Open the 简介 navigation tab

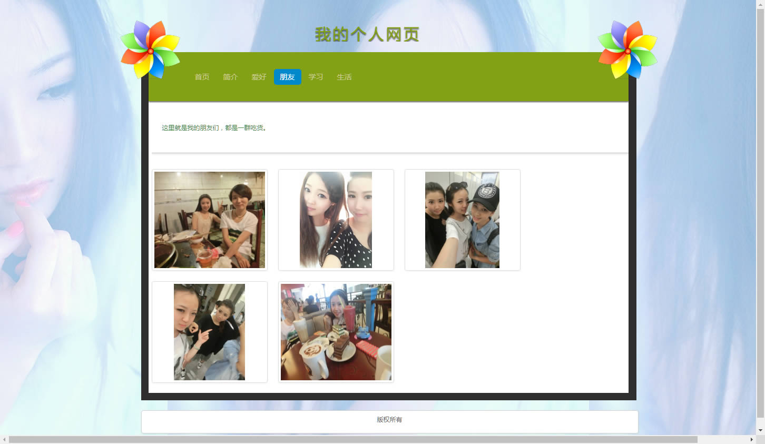tap(230, 77)
